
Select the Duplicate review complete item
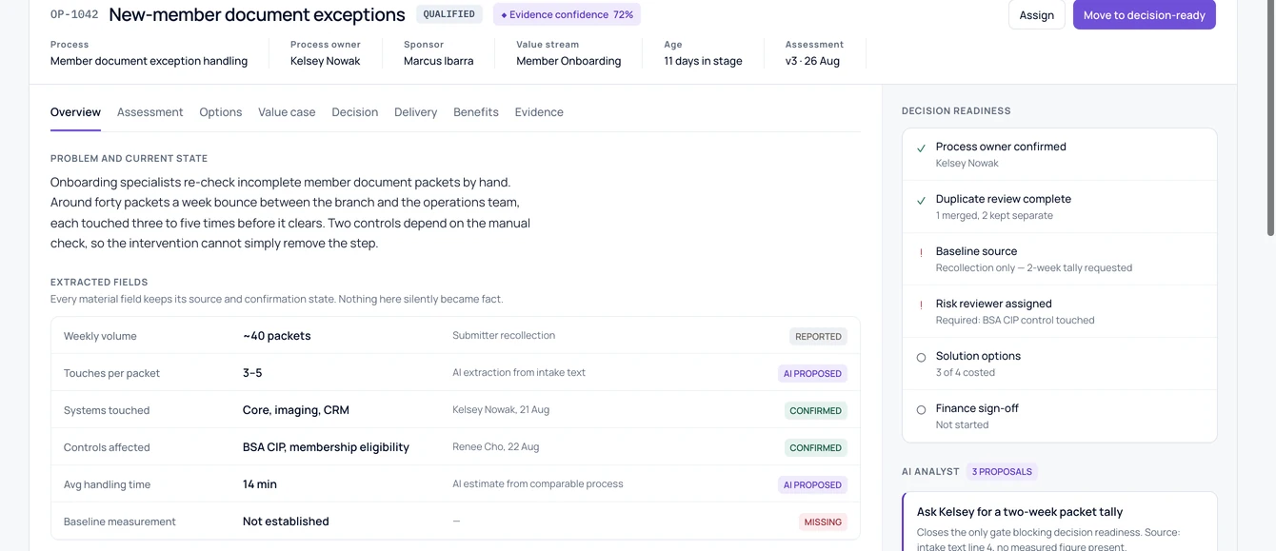pos(1059,207)
